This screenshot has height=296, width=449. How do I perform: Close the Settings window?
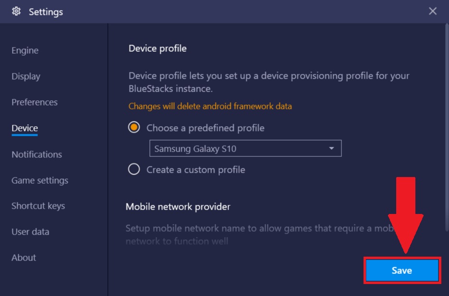click(x=432, y=11)
